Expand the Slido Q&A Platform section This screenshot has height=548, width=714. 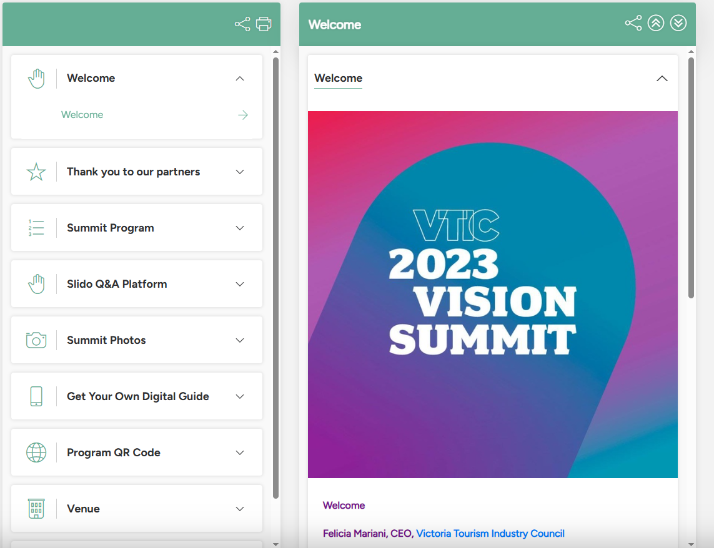click(x=240, y=284)
